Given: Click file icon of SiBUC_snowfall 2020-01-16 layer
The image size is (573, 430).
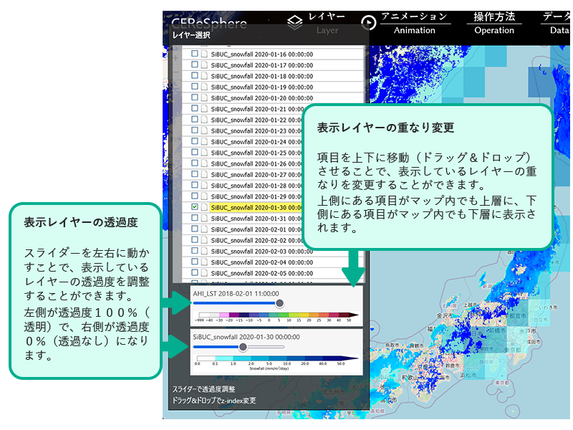Looking at the screenshot, I should tap(204, 54).
